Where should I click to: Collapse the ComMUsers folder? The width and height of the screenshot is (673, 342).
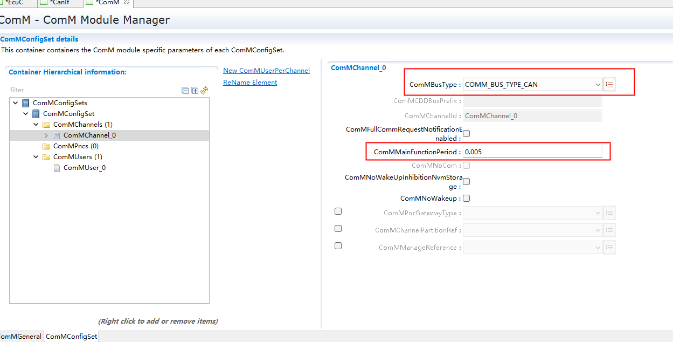point(36,157)
